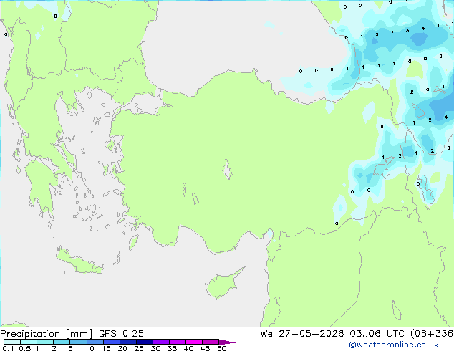This screenshot has width=454, height=351.
Task: Select the 25–30 mm dark blue swatch
Action: click(145, 342)
